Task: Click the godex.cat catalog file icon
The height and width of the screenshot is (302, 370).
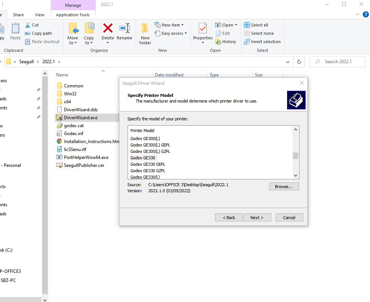Action: [x=59, y=126]
